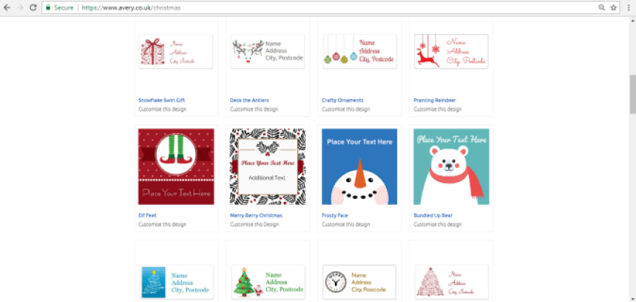636x302 pixels.
Task: Click the browser forward arrow
Action: click(20, 7)
